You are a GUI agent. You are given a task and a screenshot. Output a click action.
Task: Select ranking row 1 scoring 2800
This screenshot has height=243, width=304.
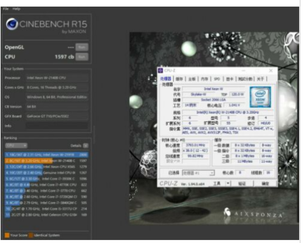[46, 155]
